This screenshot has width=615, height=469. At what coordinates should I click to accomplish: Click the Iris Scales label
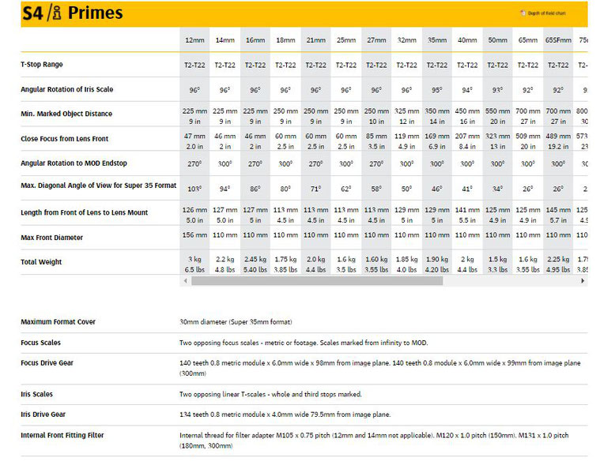pos(36,394)
